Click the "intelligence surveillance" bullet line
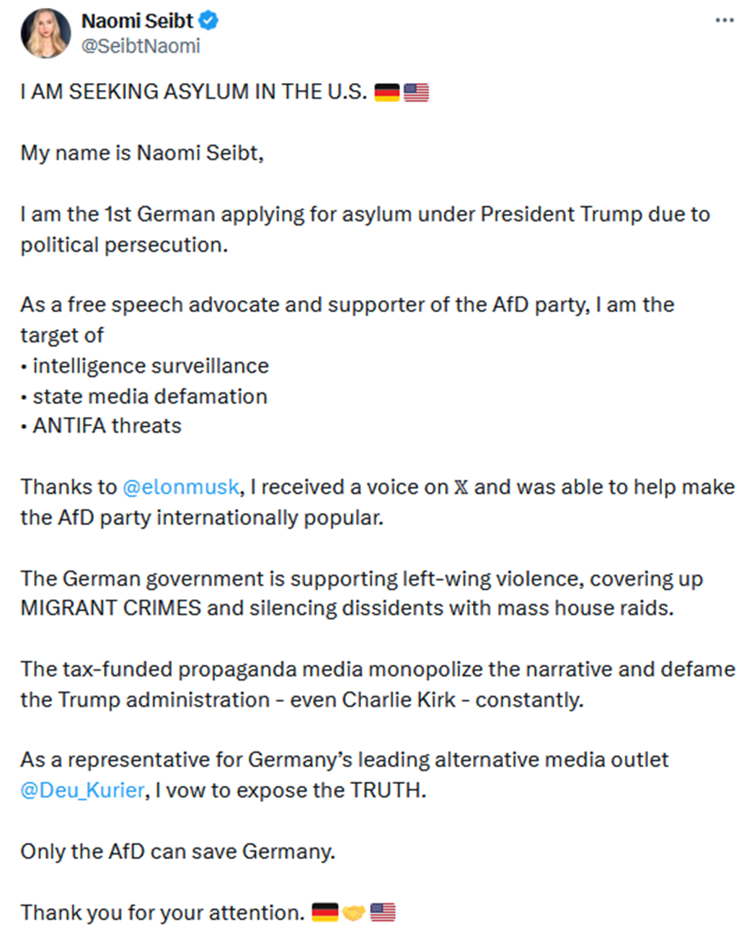The image size is (752, 931). pyautogui.click(x=150, y=366)
